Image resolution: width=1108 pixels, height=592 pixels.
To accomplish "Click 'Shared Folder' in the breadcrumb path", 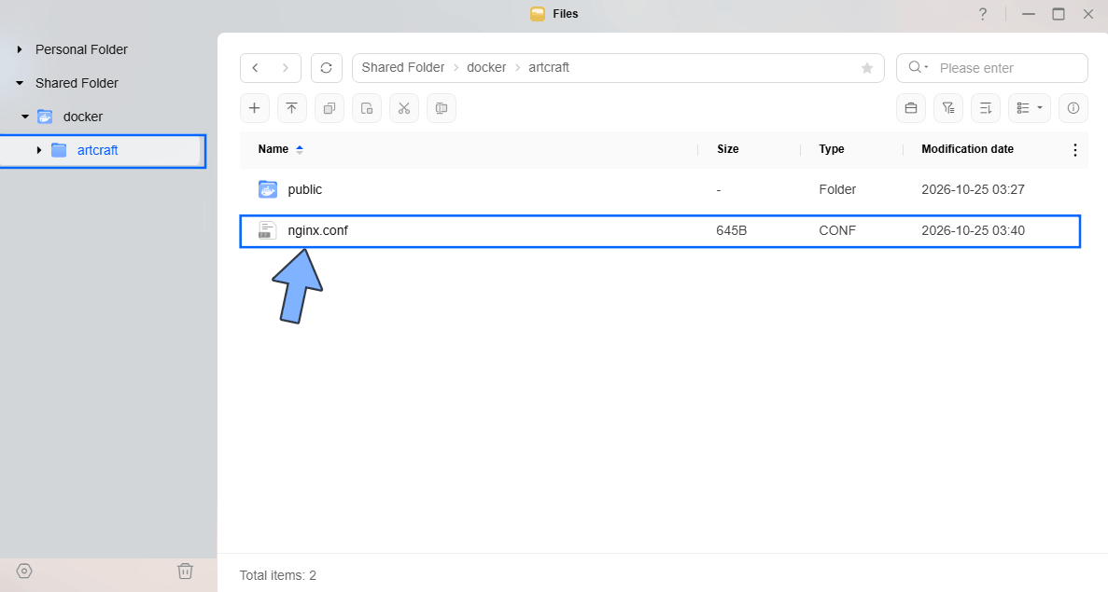I will (402, 68).
